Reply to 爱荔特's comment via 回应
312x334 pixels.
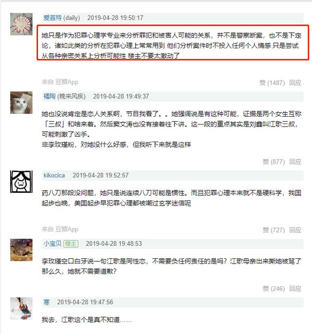coord(295,83)
